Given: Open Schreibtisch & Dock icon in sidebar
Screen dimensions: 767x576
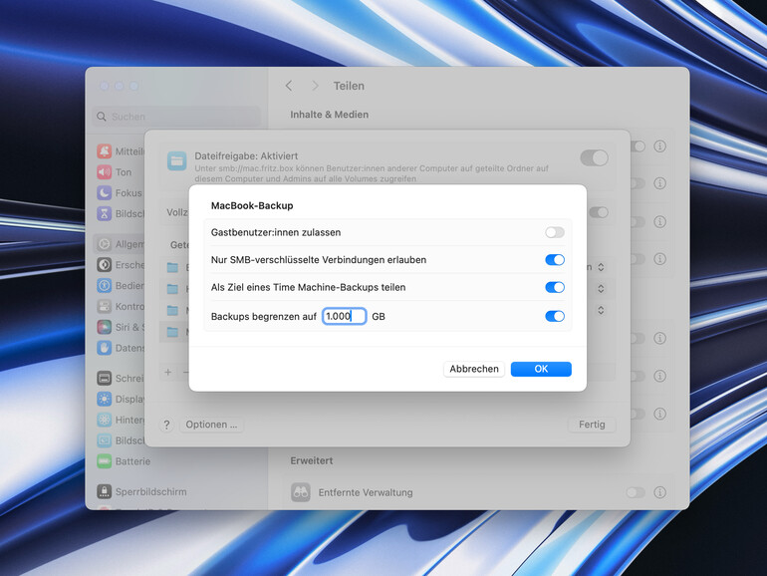Looking at the screenshot, I should point(104,379).
